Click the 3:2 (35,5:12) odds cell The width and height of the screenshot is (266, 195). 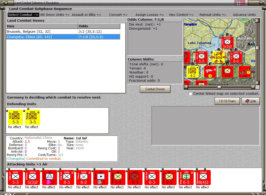click(99, 31)
